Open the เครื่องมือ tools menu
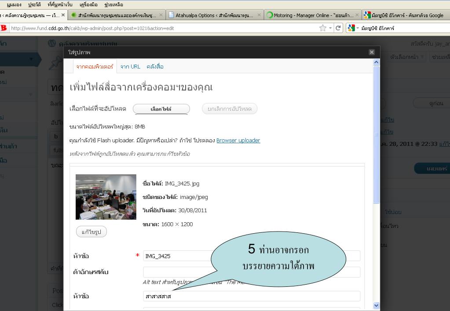The image size is (450, 311). 88,4
